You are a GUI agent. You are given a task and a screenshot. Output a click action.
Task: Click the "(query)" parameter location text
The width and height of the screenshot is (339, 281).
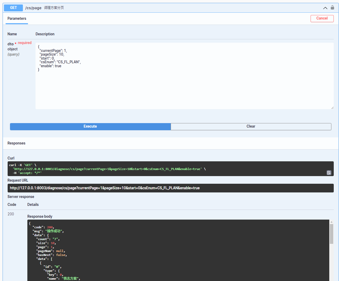coord(13,54)
